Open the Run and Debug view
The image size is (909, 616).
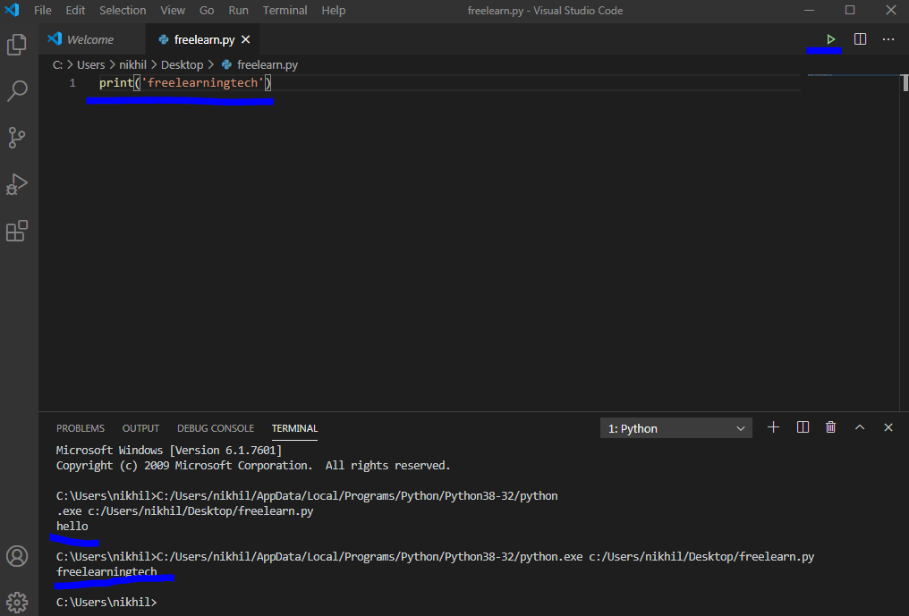coord(17,184)
